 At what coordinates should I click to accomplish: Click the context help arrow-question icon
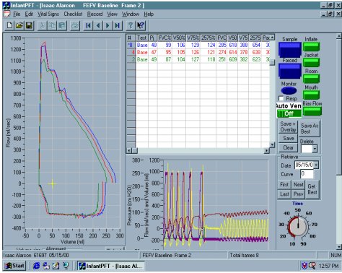[140, 25]
